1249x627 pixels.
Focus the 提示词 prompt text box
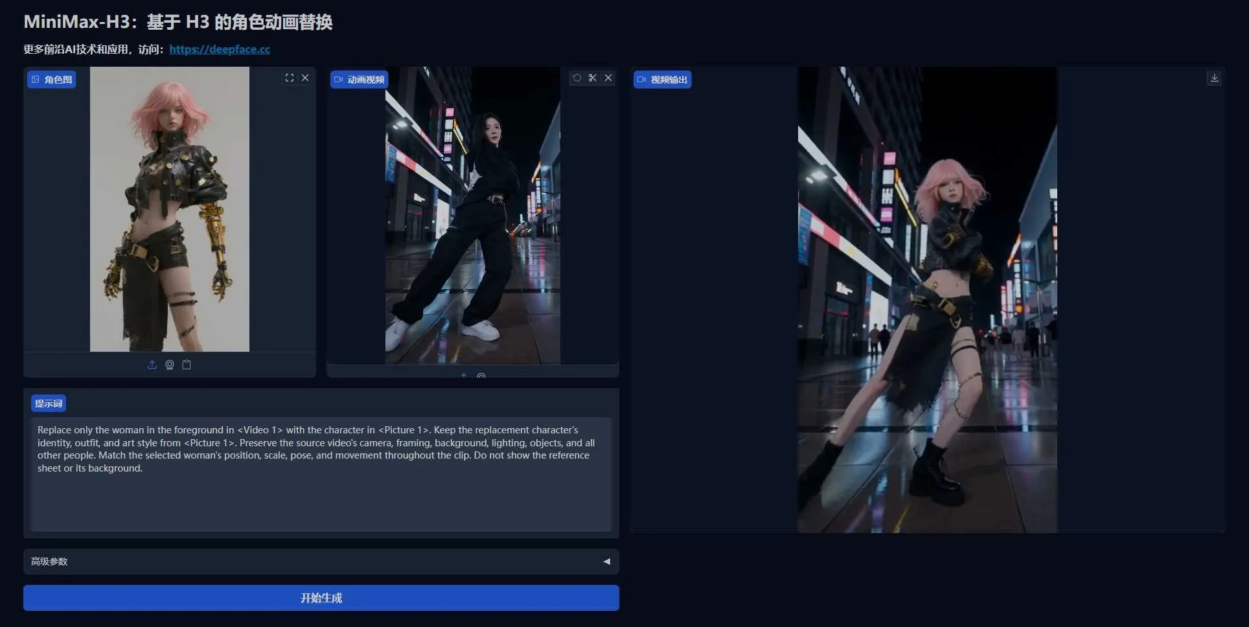pos(321,474)
